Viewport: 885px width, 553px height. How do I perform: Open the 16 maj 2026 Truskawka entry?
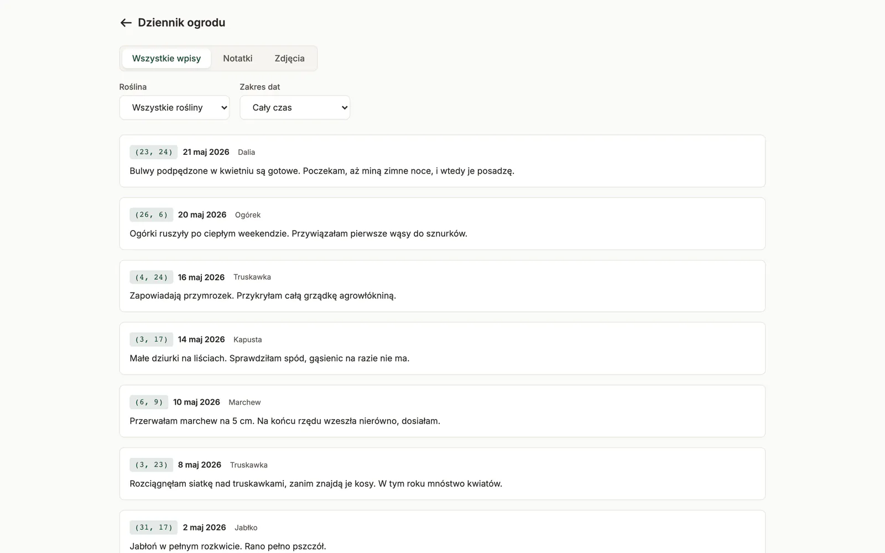[442, 286]
